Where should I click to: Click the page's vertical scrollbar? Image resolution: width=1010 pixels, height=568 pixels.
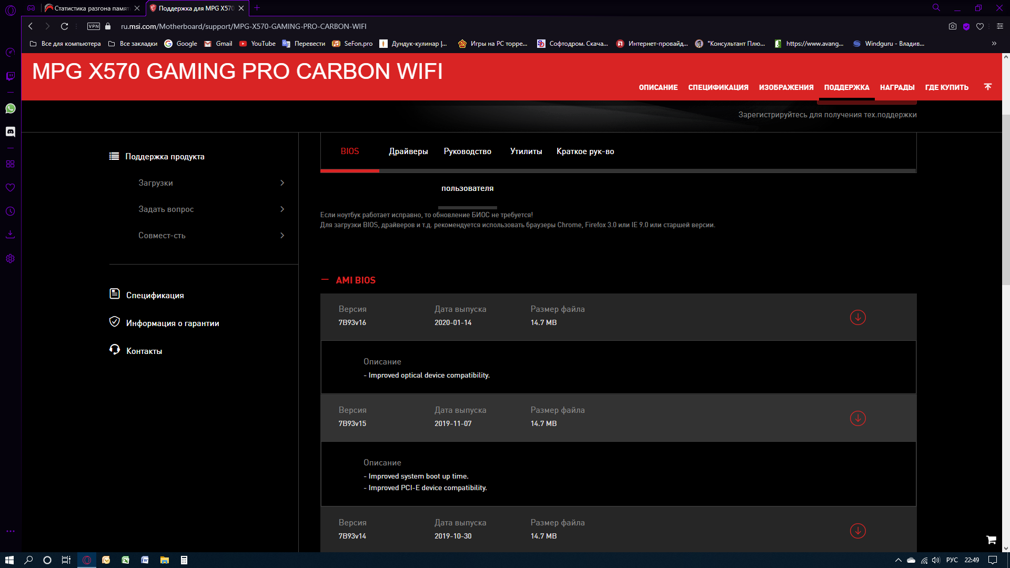tap(1006, 200)
